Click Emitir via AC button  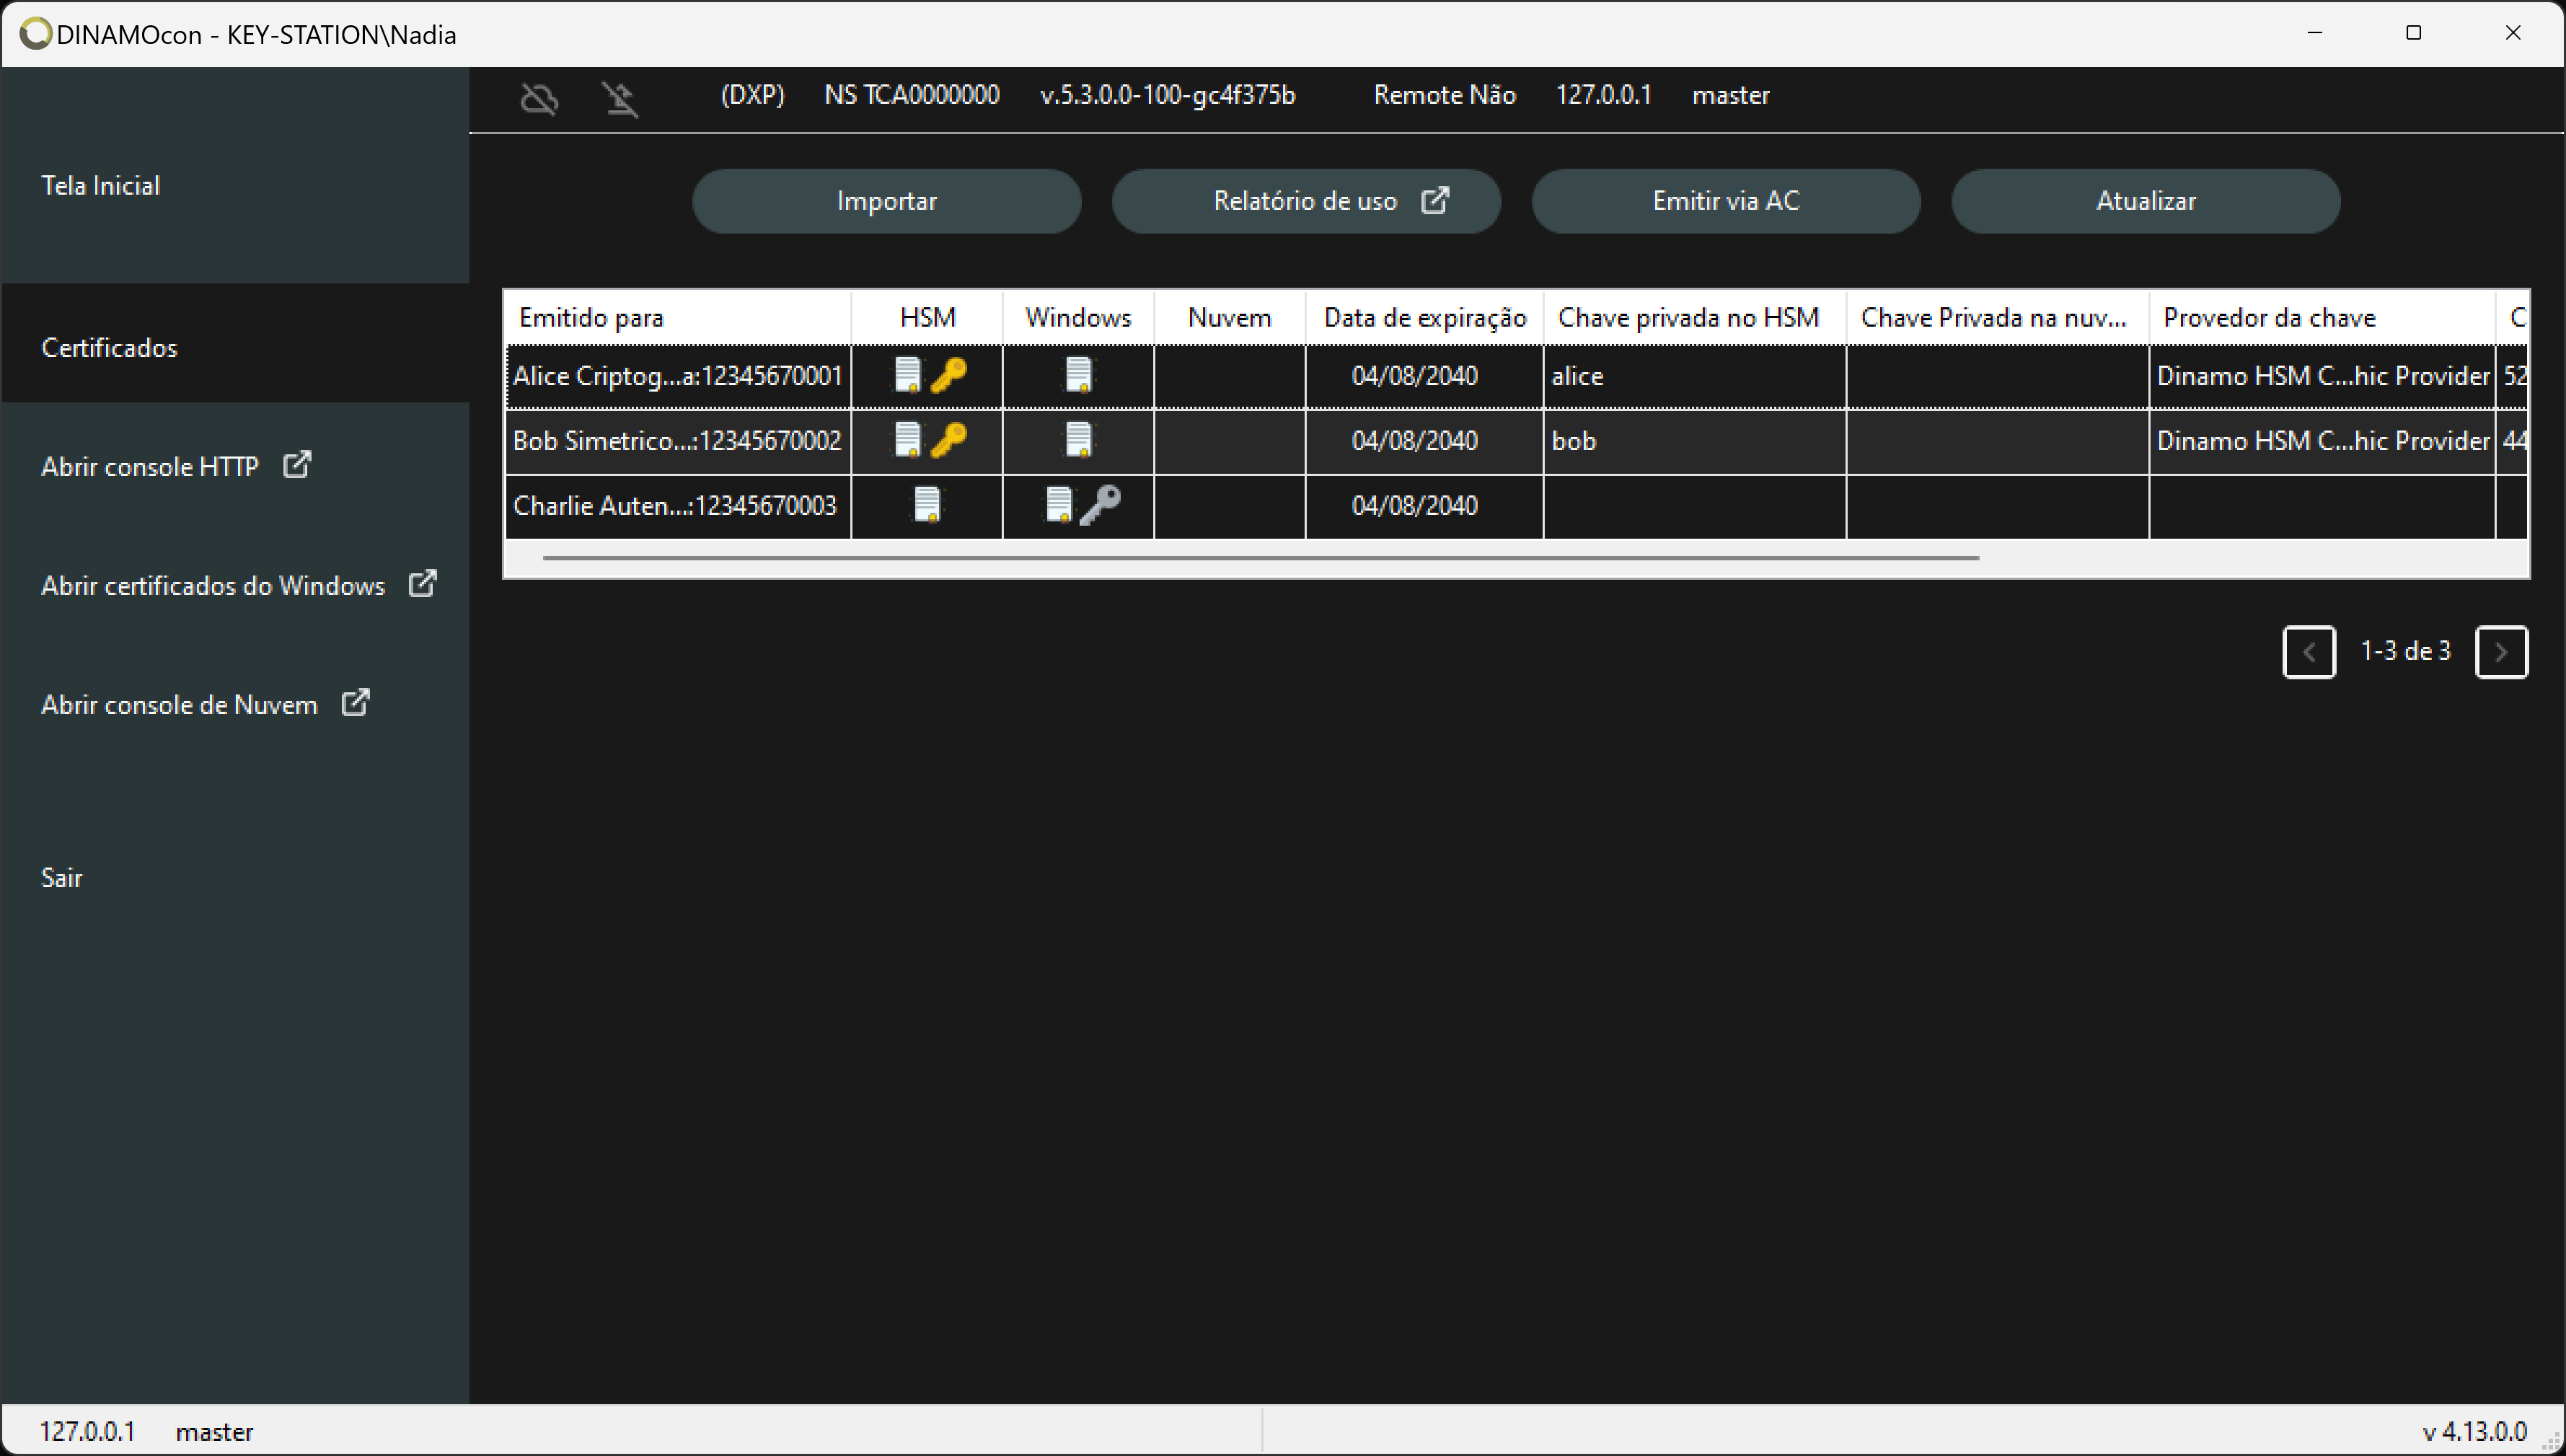tap(1725, 201)
